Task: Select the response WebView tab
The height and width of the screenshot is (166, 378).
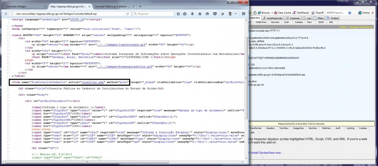Action: [326, 128]
